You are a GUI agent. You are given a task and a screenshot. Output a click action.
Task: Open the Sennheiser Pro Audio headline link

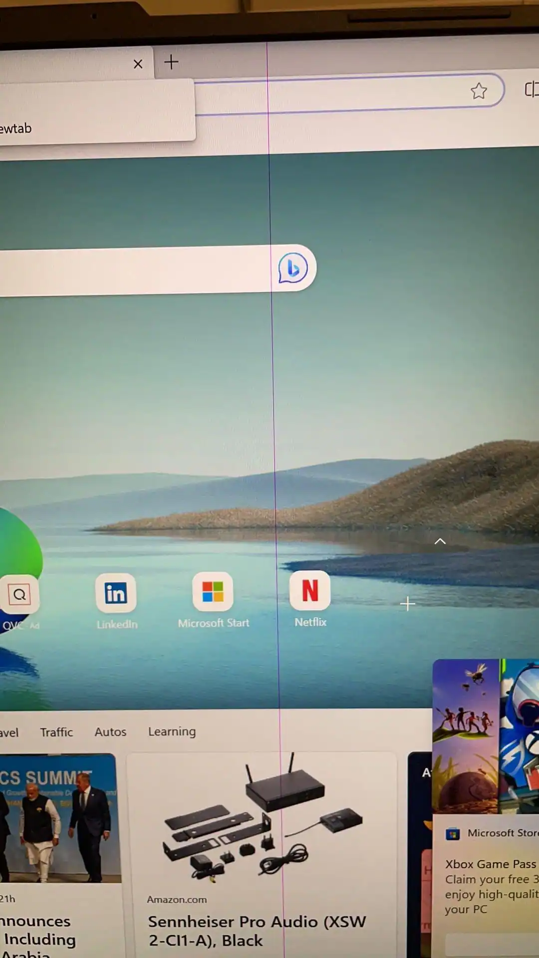click(x=257, y=931)
